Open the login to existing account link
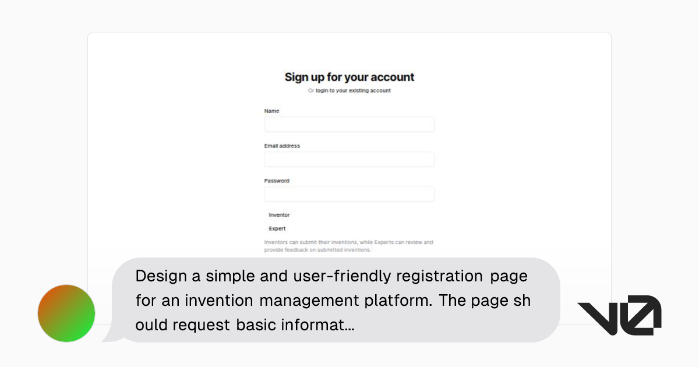This screenshot has height=367, width=699. (352, 90)
